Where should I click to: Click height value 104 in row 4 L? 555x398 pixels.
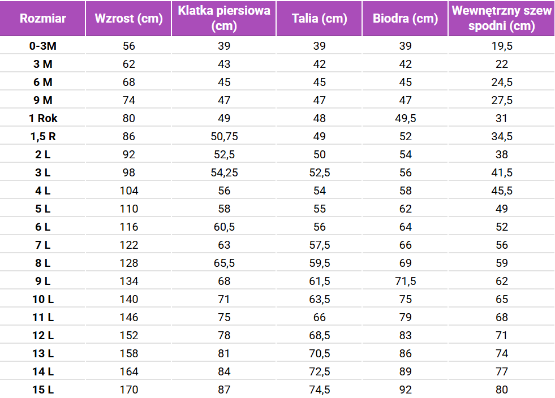[128, 191]
